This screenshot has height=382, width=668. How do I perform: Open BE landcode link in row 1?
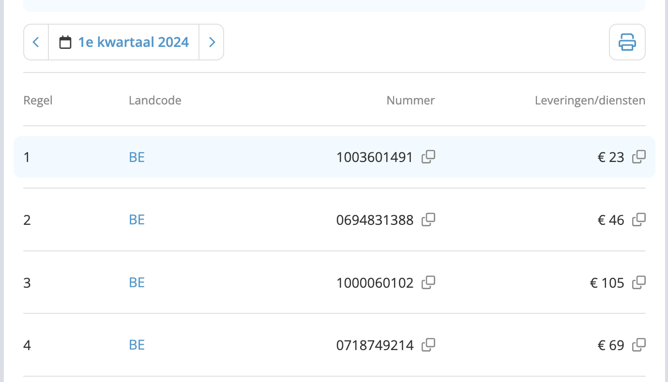click(x=137, y=157)
